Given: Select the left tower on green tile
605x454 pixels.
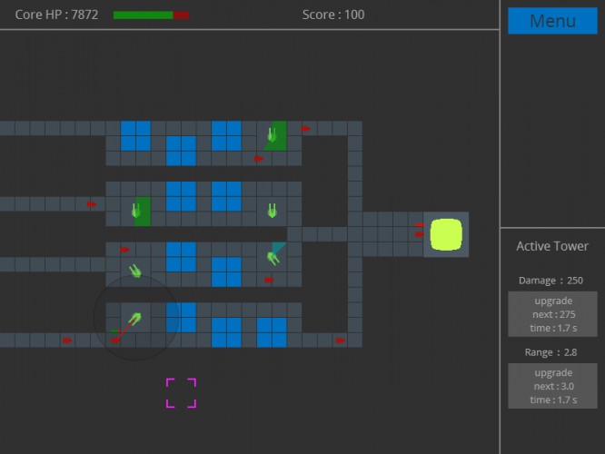Looking at the screenshot, I should 136,211.
